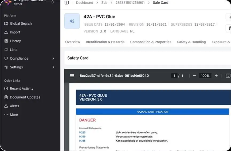This screenshot has width=231, height=151.
Task: Click the Import upload icon
Action: click(x=6, y=32)
